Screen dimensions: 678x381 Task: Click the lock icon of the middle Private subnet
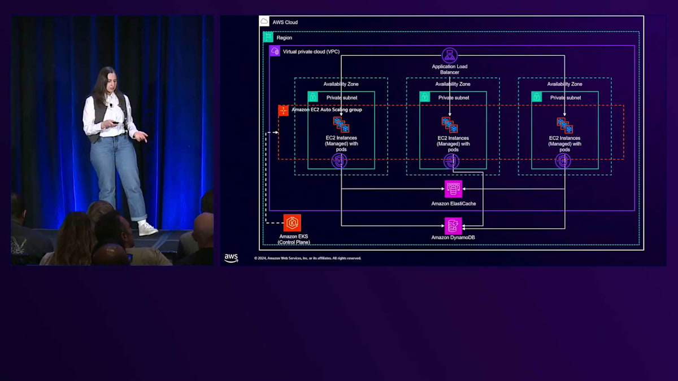pyautogui.click(x=424, y=97)
